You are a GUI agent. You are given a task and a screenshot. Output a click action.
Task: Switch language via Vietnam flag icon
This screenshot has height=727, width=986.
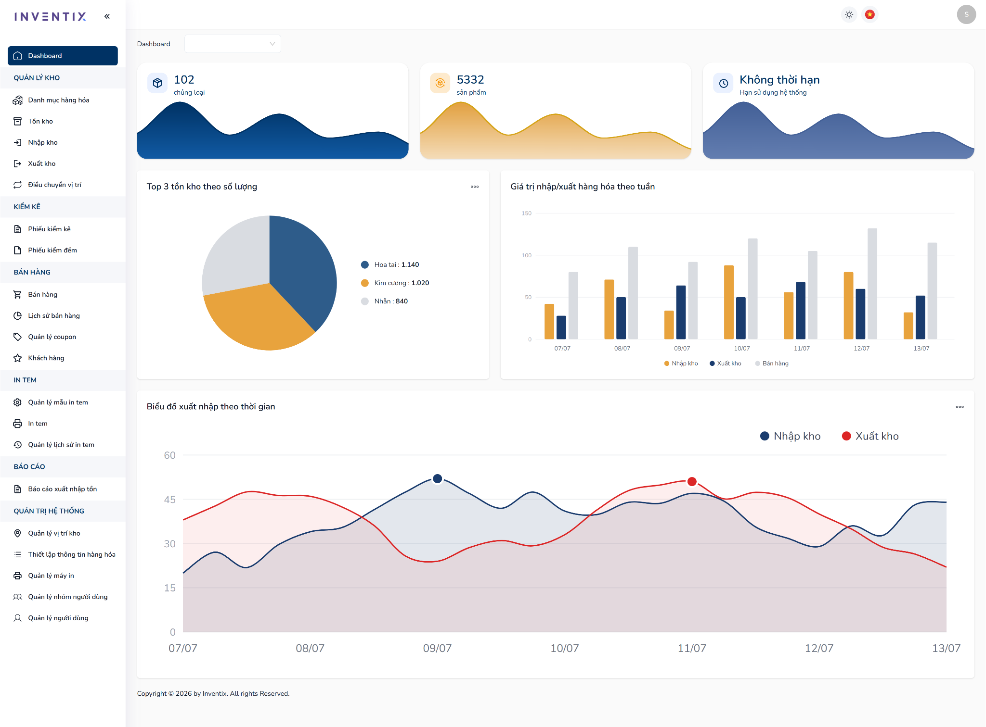click(869, 14)
